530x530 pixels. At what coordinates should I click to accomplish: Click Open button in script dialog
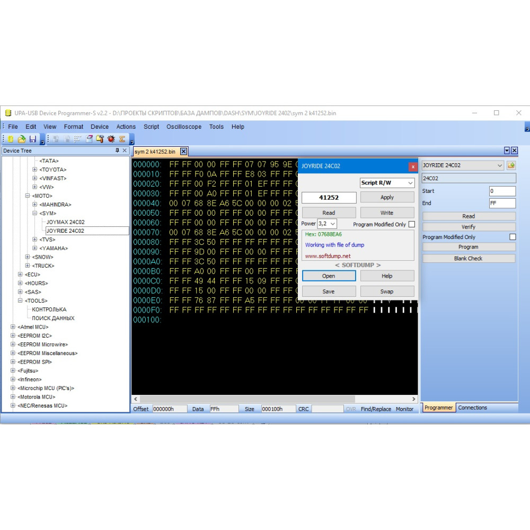point(329,276)
